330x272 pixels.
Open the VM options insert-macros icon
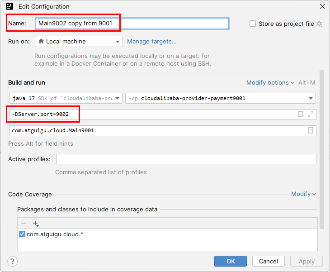tap(301, 115)
